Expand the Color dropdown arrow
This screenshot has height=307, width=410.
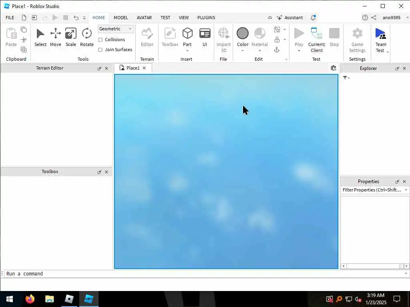tap(242, 50)
